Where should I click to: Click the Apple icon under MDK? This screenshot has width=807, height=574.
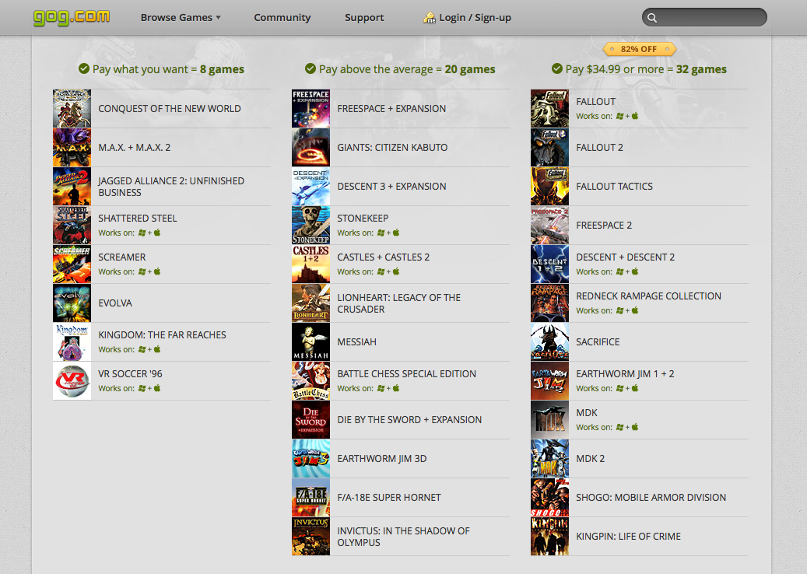pos(634,428)
